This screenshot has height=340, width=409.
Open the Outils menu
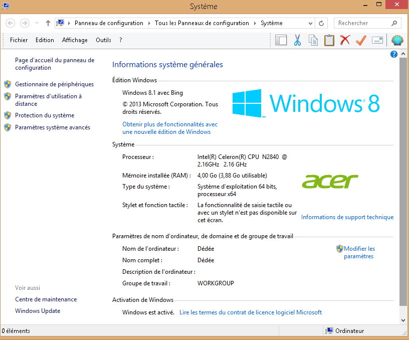[103, 40]
